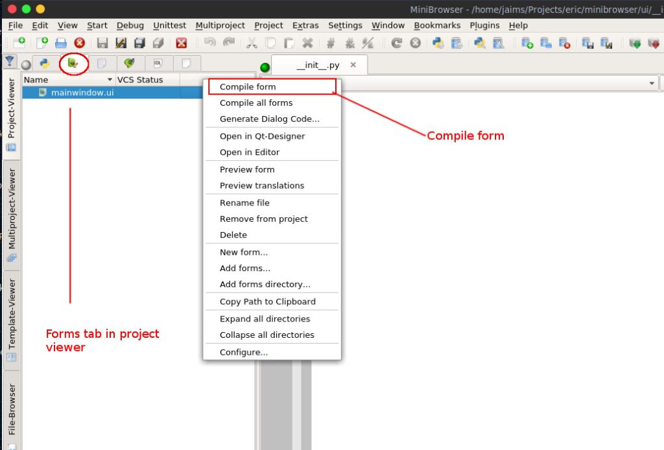Click the red Close file icon
664x450 pixels.
79,43
